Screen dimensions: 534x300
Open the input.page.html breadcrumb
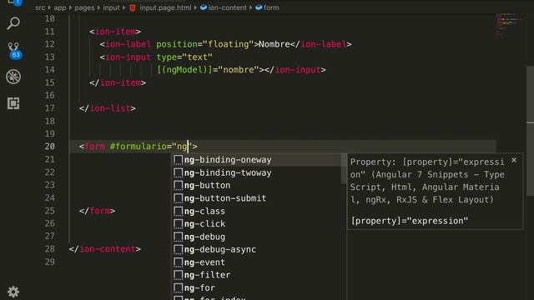[165, 7]
